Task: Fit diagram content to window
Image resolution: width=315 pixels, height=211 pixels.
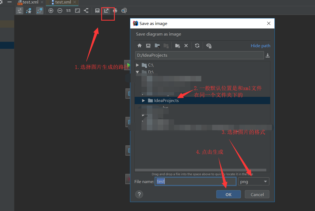Action: click(77, 11)
